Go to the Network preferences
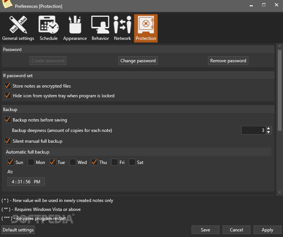Viewport: 283px width, 237px height. coord(122,28)
